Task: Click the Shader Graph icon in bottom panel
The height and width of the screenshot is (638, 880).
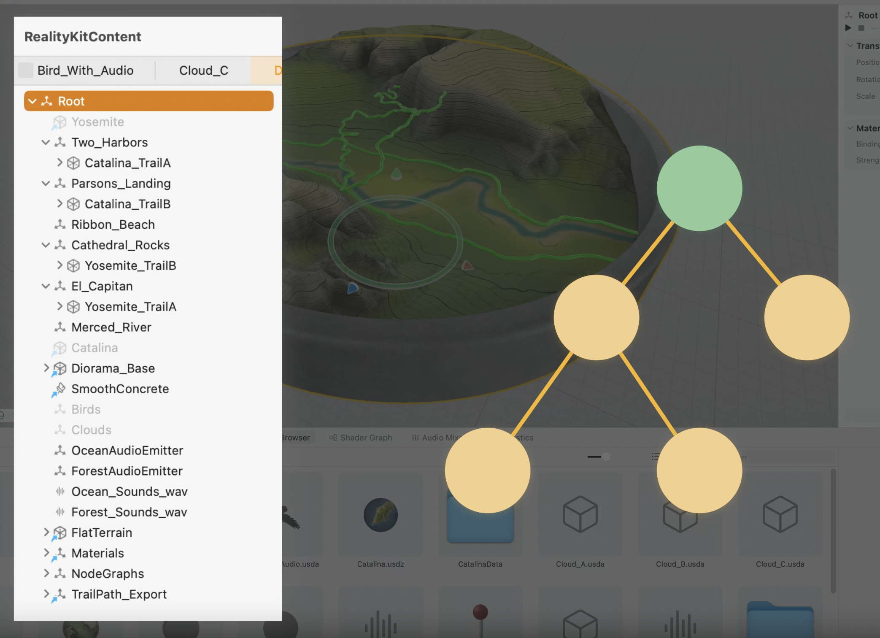Action: tap(333, 438)
